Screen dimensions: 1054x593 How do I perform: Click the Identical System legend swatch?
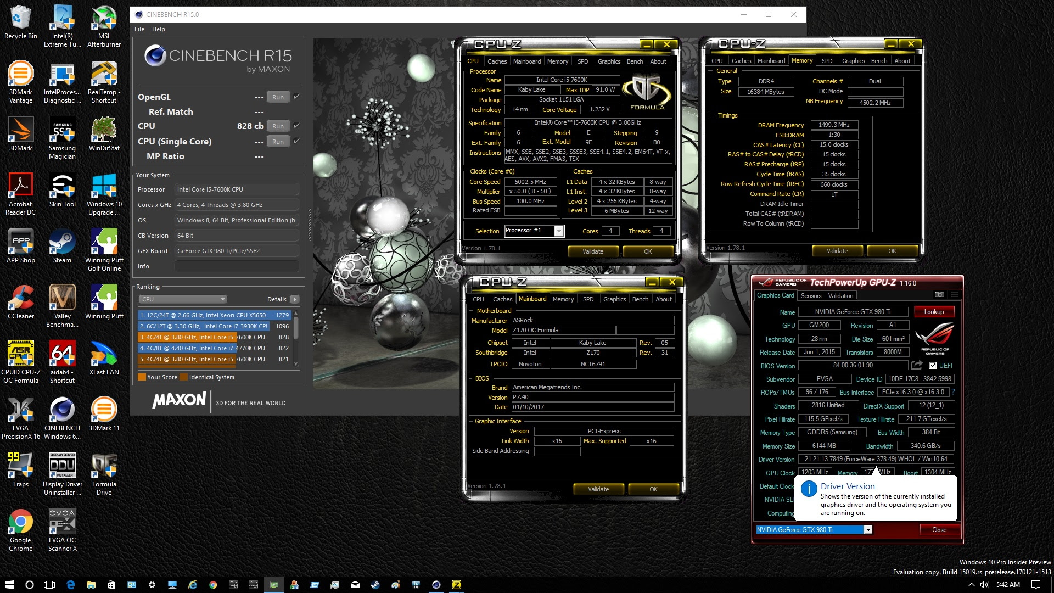(x=183, y=377)
